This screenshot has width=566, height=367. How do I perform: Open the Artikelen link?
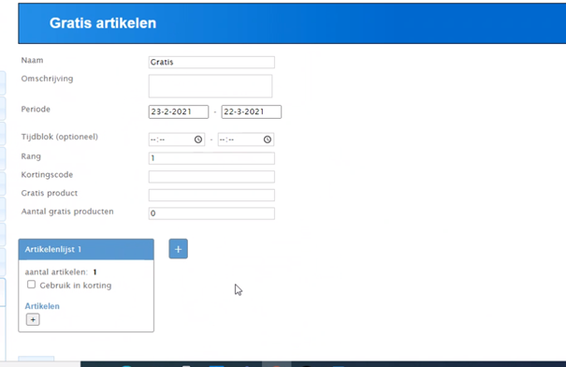tap(42, 306)
